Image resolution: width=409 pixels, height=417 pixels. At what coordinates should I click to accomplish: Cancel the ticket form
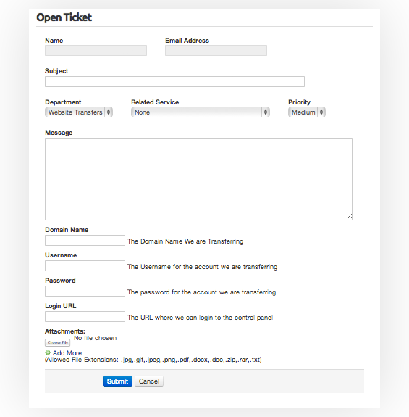click(x=149, y=381)
